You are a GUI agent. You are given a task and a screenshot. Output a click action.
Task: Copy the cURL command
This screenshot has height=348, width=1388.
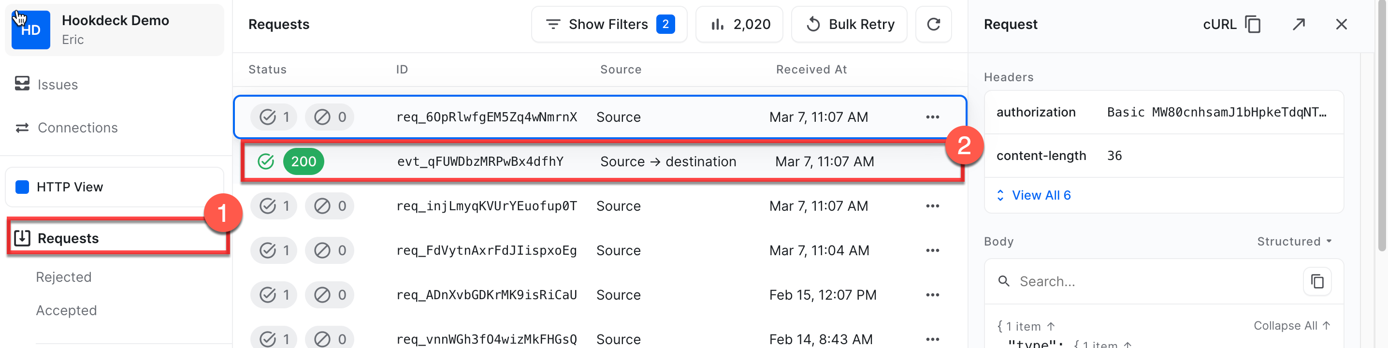(x=1253, y=24)
